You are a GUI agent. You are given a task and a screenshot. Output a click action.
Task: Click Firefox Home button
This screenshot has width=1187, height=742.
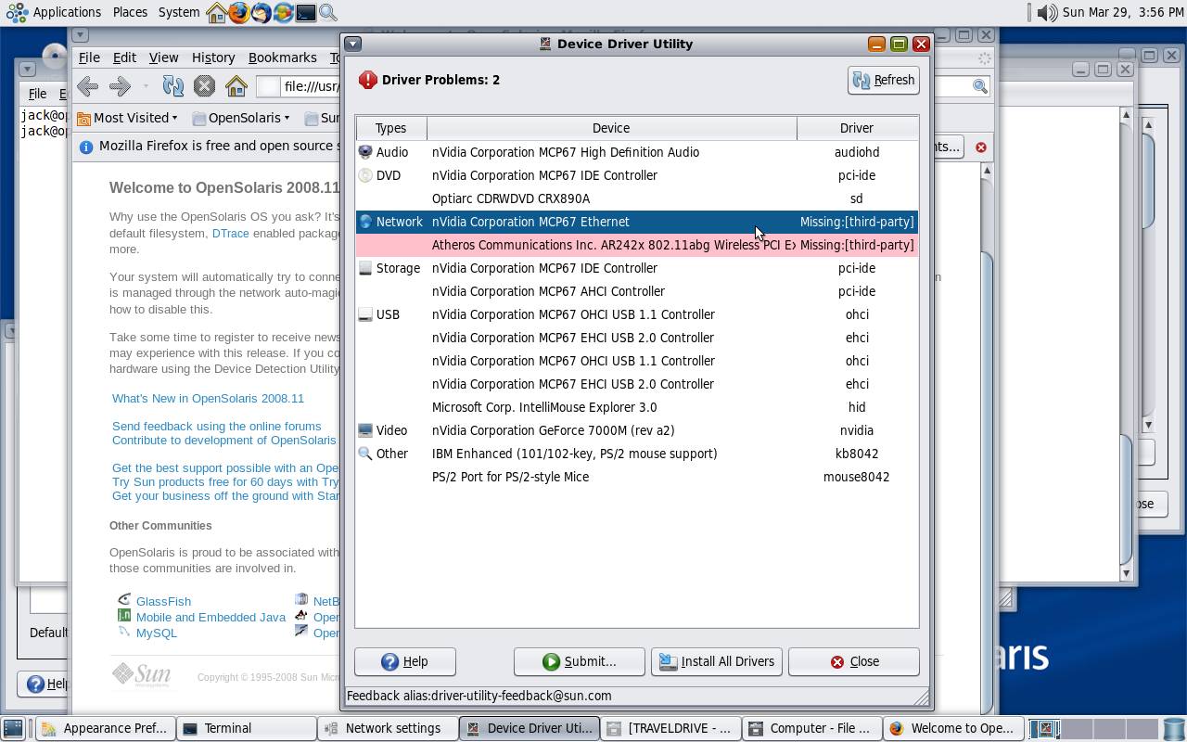coord(236,86)
